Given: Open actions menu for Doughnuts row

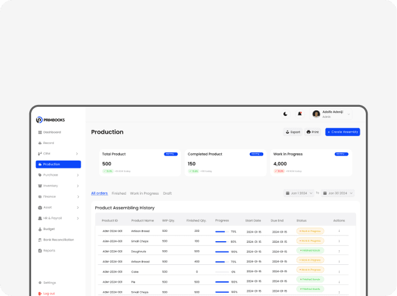Looking at the screenshot, I should click(339, 251).
